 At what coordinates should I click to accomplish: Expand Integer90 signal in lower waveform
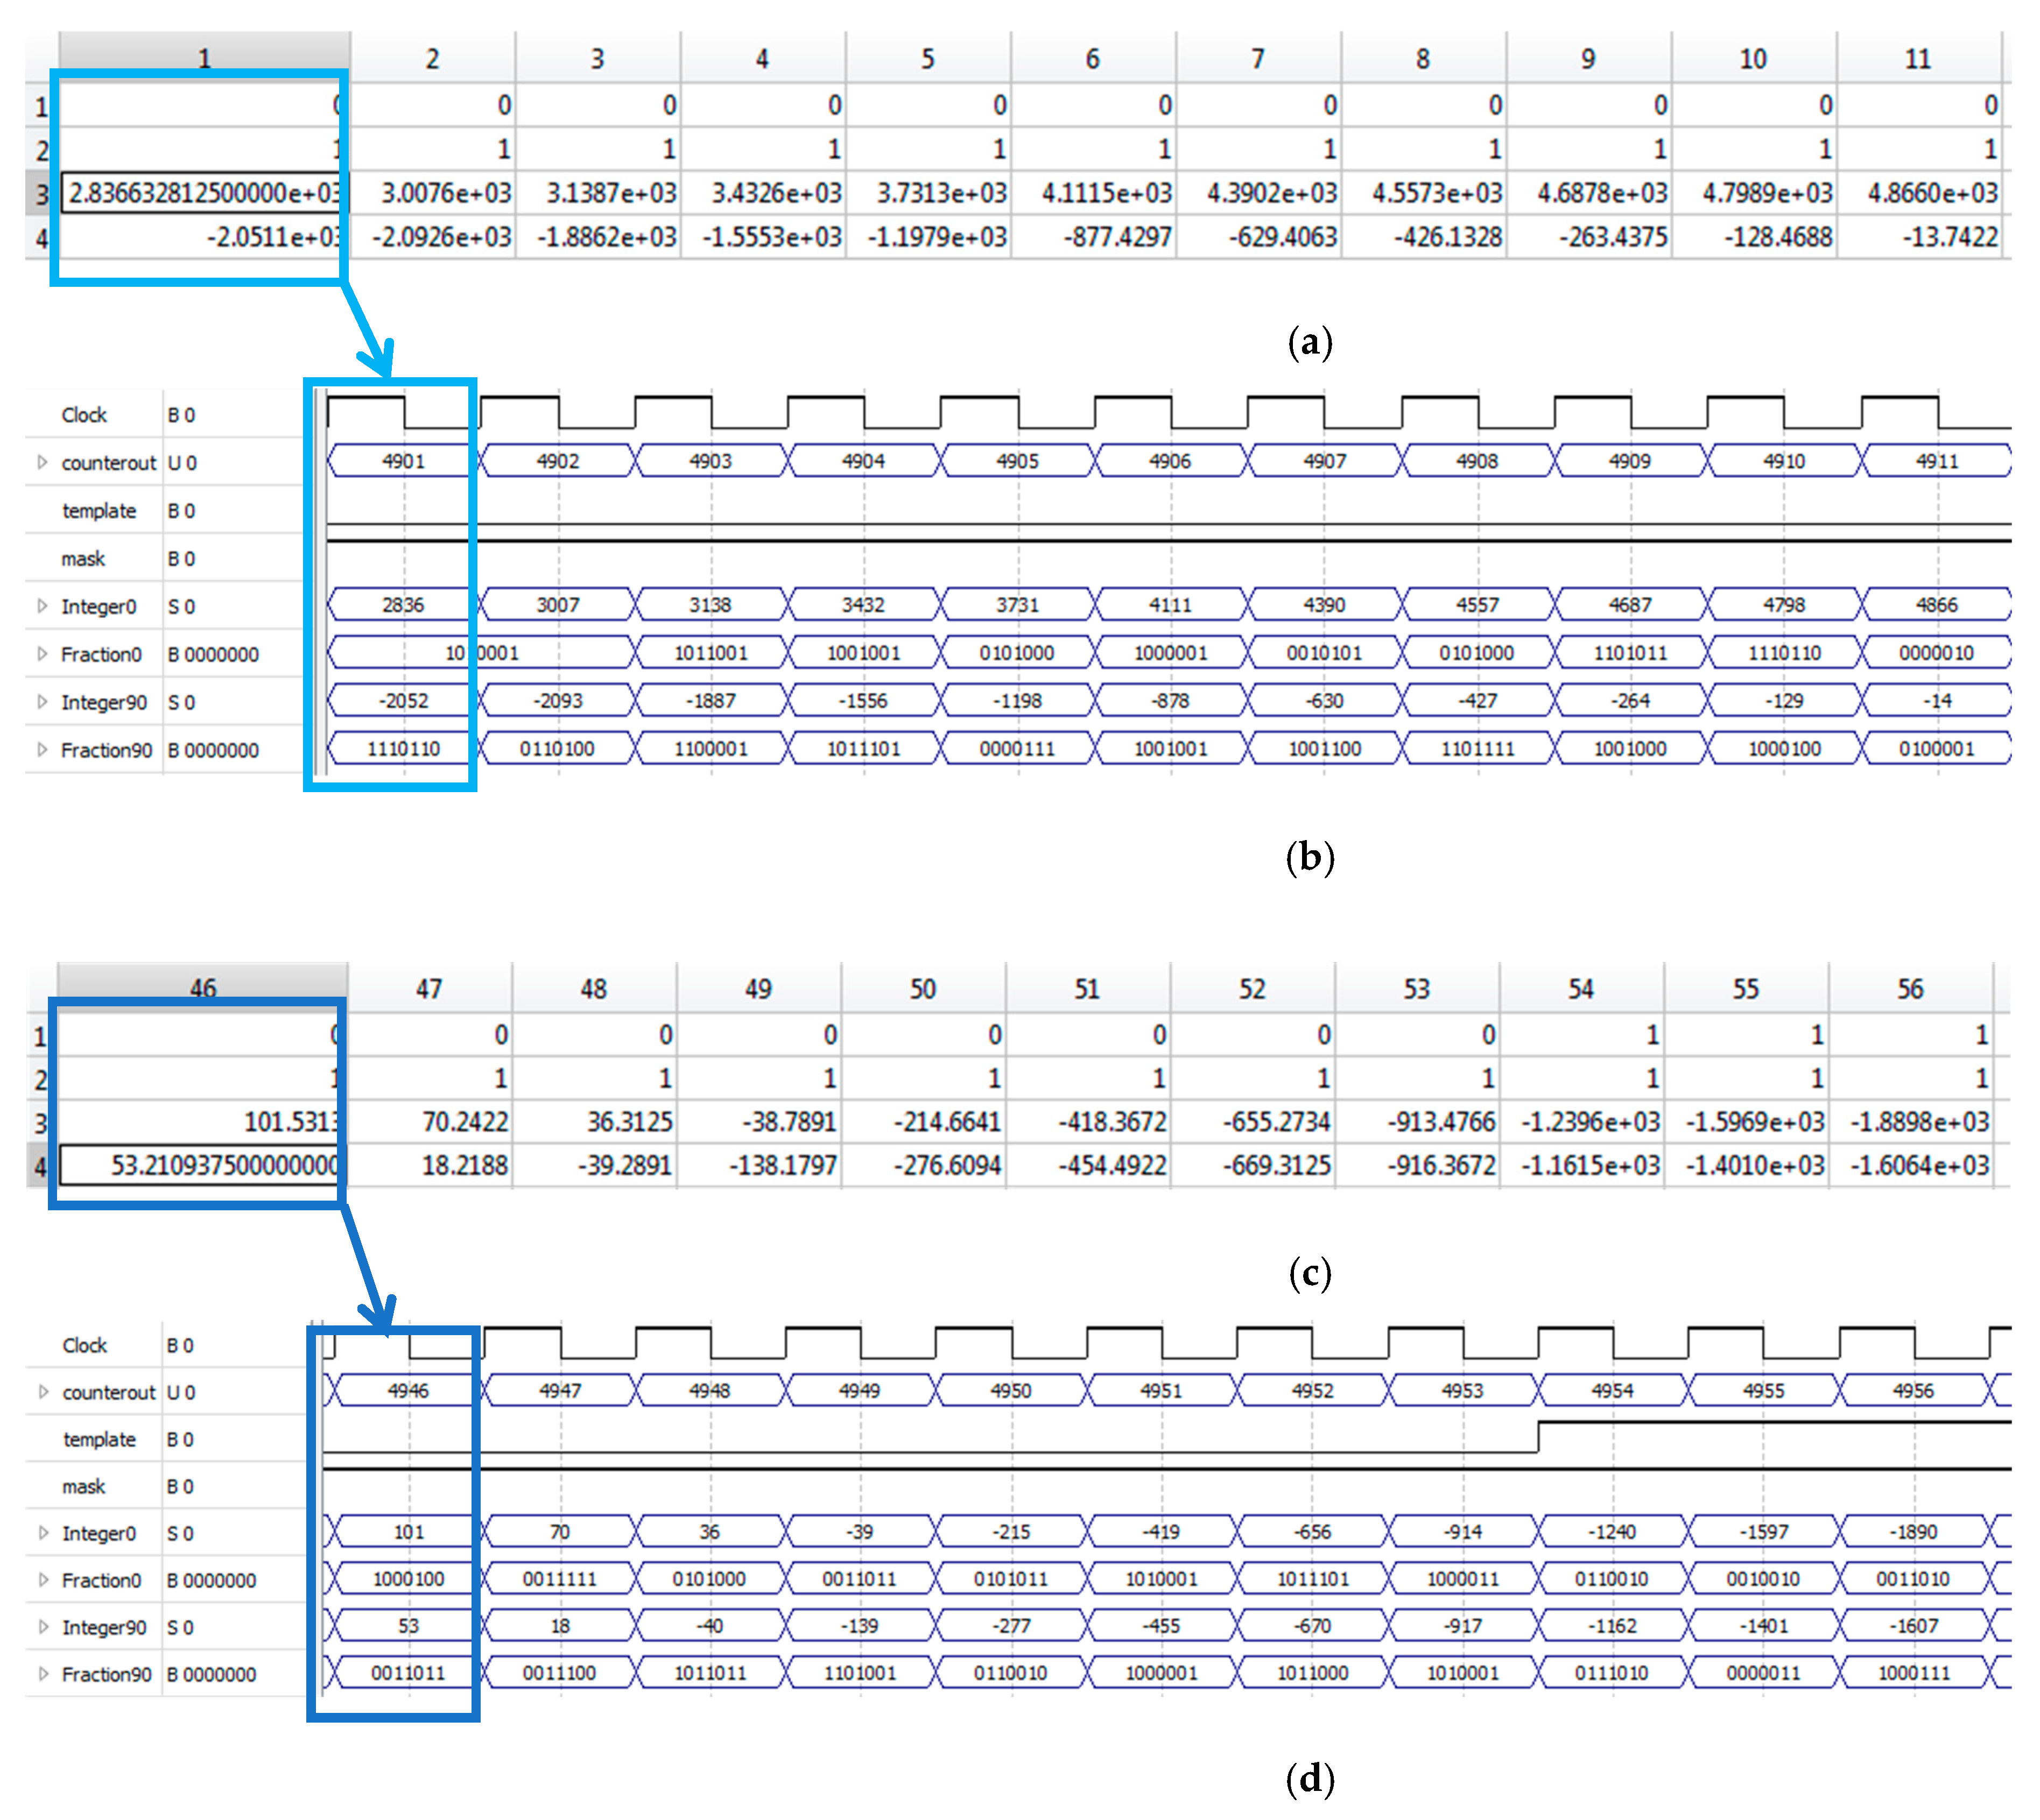(43, 1627)
